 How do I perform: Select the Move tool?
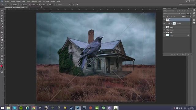tap(2, 11)
